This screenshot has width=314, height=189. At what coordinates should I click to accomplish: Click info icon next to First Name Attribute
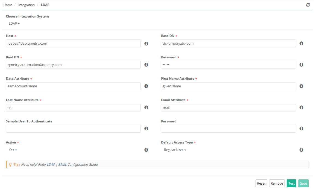tap(301, 86)
